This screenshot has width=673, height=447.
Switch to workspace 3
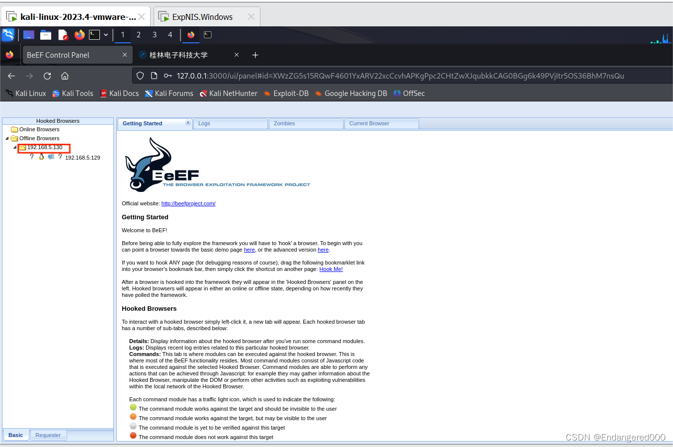[155, 35]
